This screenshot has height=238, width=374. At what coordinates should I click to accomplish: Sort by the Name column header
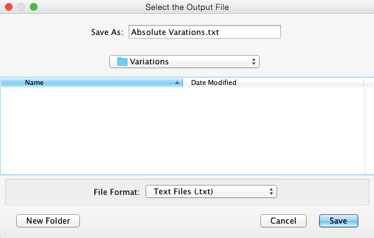(92, 82)
